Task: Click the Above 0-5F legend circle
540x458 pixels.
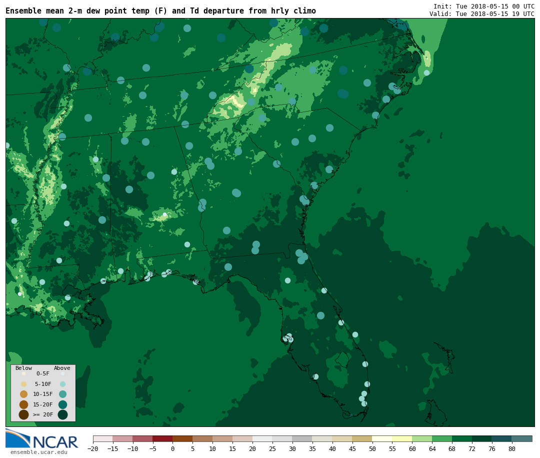Action: click(x=62, y=373)
